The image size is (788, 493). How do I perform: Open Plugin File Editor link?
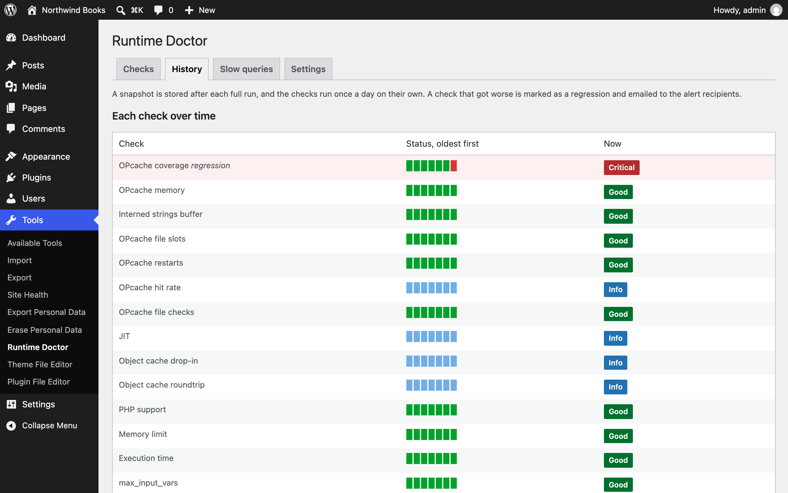(x=38, y=382)
